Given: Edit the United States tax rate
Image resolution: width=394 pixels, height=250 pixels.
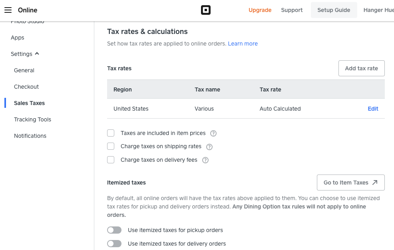Looking at the screenshot, I should 373,109.
